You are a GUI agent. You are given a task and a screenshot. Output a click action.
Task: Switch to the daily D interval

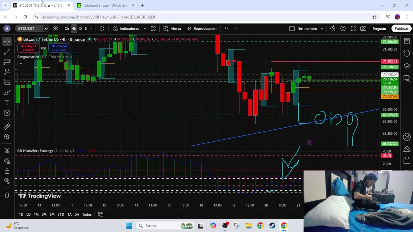(80, 29)
